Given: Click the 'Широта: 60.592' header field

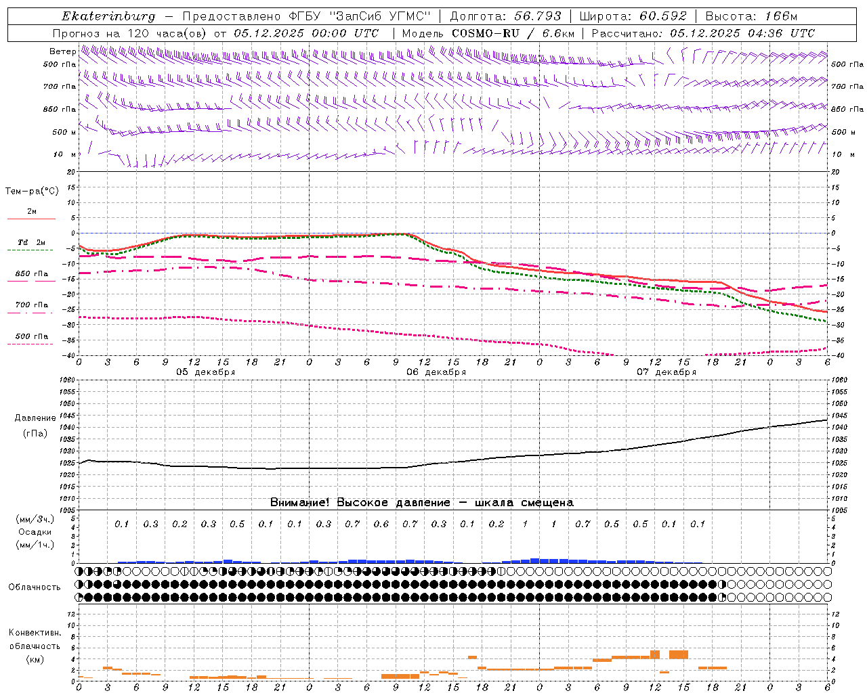Looking at the screenshot, I should 633,16.
